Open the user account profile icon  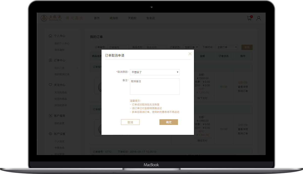click(x=259, y=18)
